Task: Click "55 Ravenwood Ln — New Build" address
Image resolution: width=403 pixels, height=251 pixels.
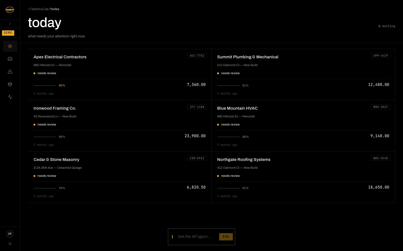Action: 55,116
